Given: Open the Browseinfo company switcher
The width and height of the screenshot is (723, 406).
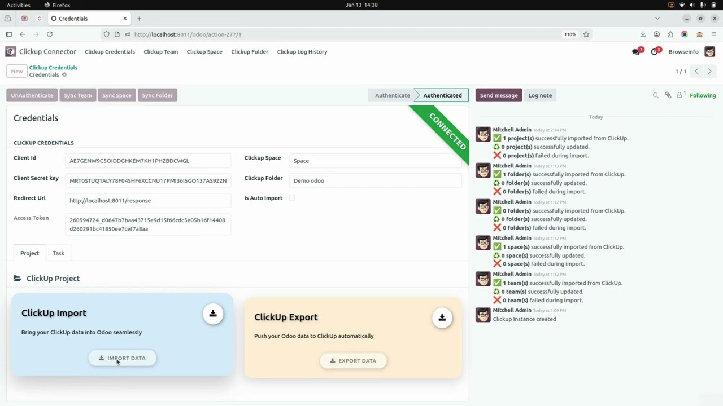Looking at the screenshot, I should pyautogui.click(x=683, y=52).
